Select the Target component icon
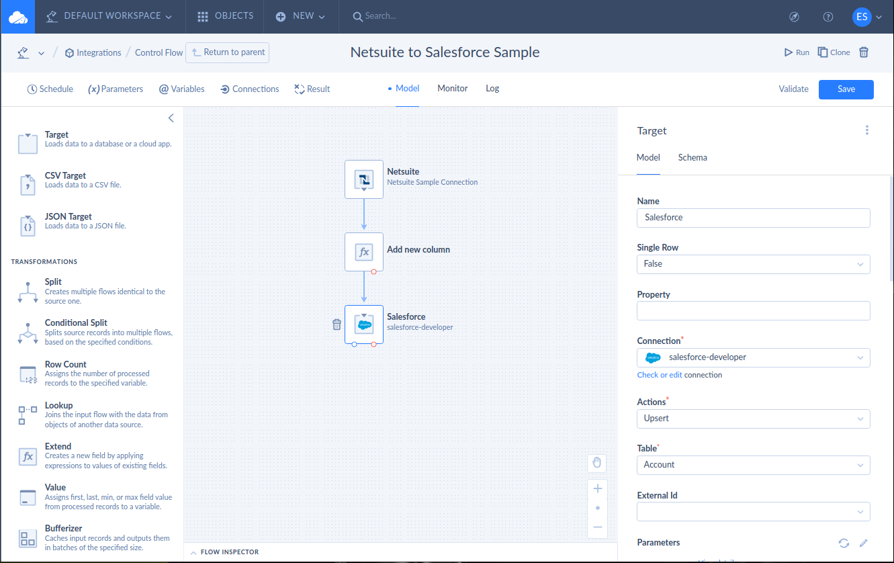 (x=28, y=144)
